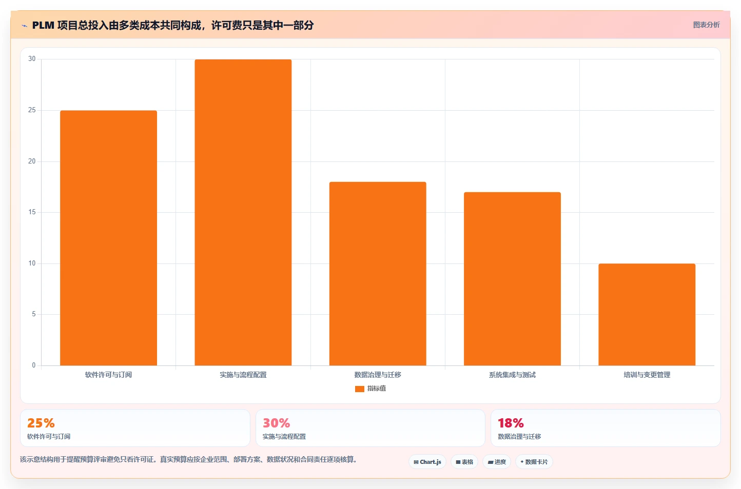Click the 系统集成与测试 bar in chart
741x489 pixels.
click(512, 279)
